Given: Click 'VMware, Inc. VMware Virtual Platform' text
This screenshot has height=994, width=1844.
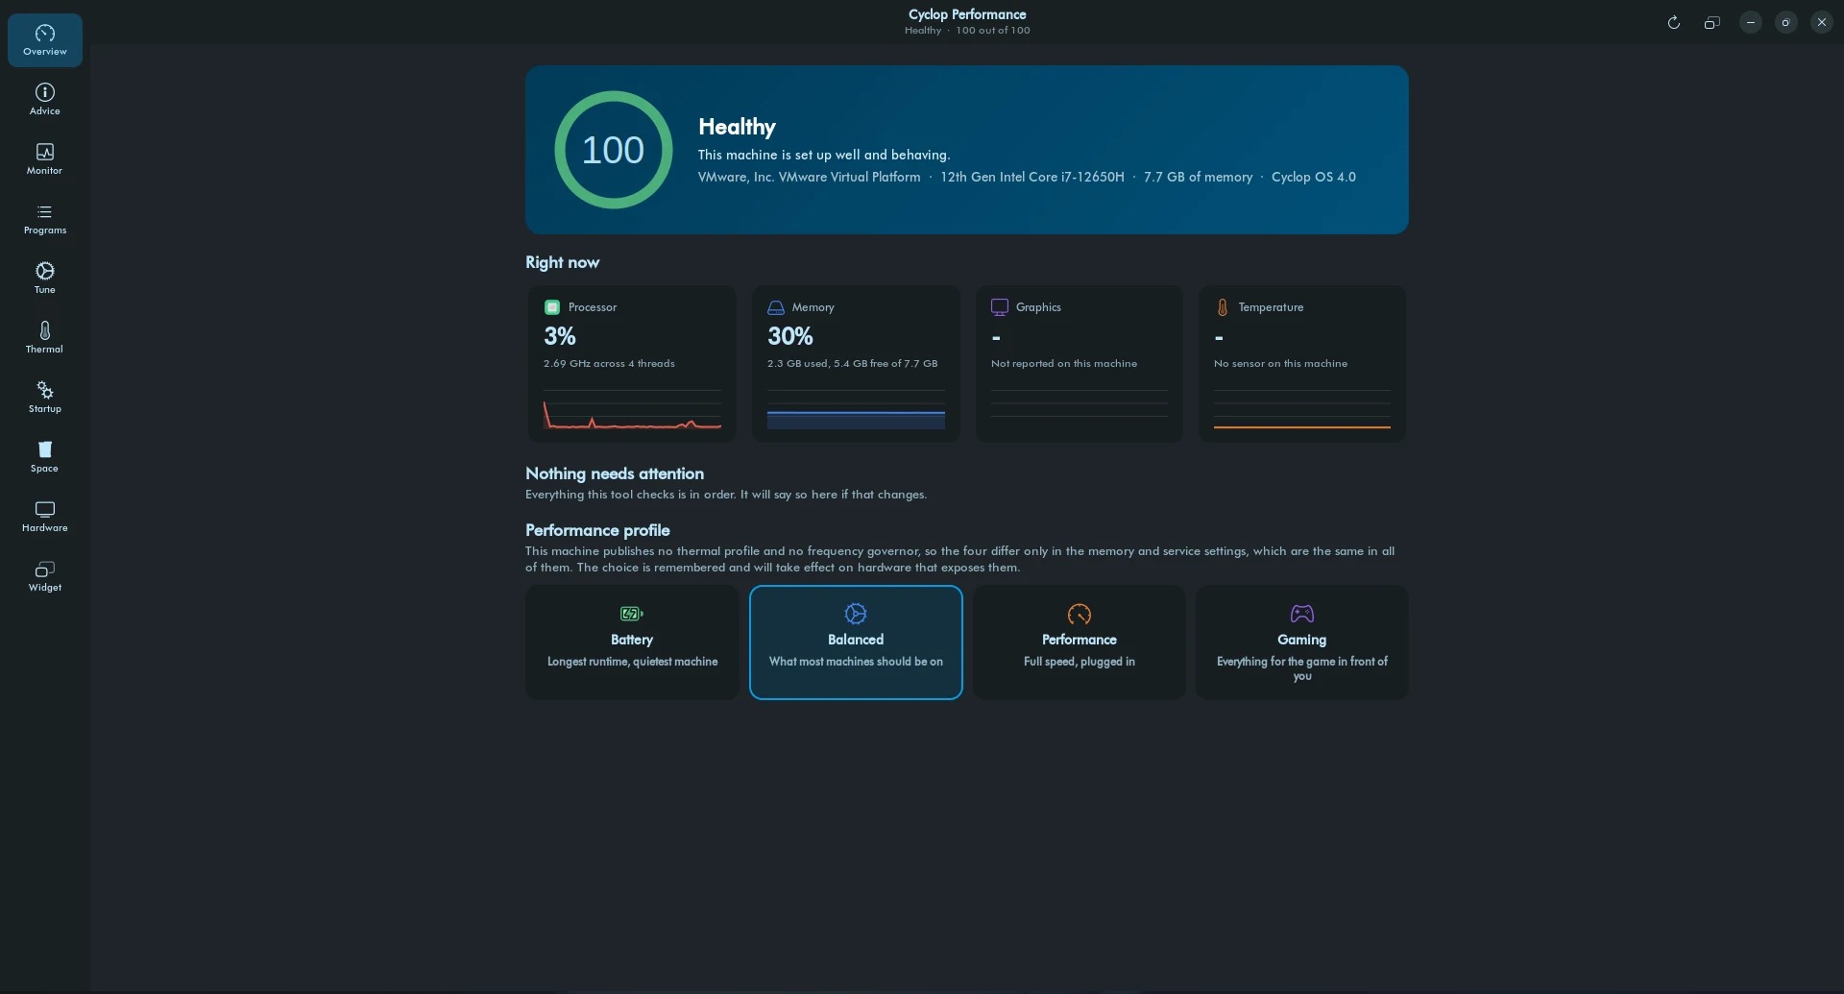Looking at the screenshot, I should pyautogui.click(x=809, y=177).
